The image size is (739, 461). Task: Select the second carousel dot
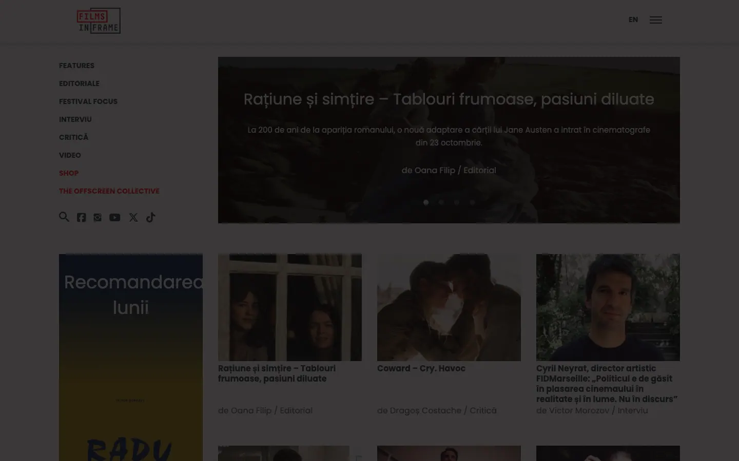441,202
